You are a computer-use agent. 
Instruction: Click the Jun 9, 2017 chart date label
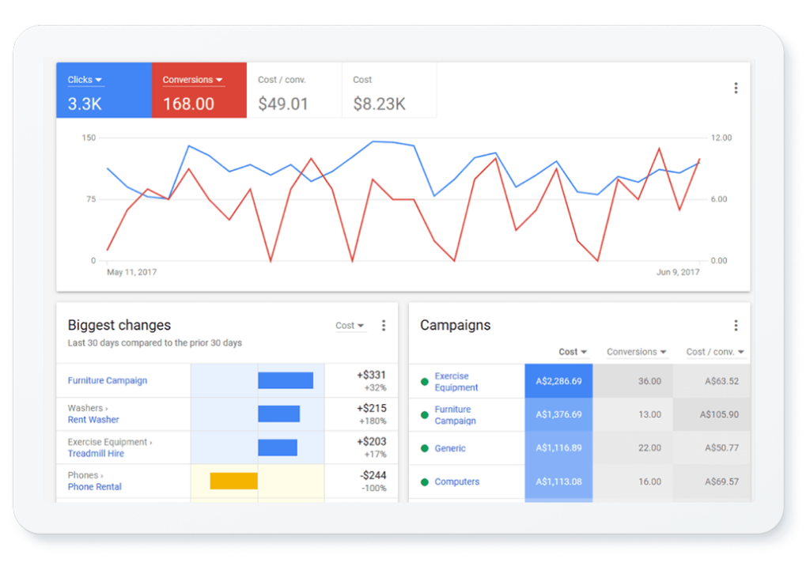678,272
